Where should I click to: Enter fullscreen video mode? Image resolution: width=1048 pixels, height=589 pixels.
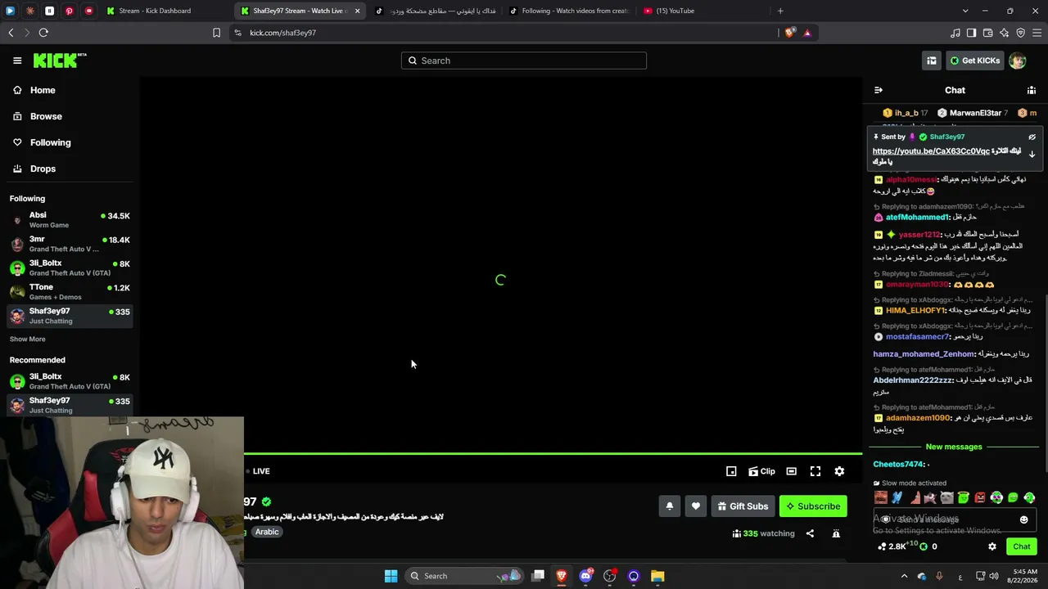coord(815,471)
